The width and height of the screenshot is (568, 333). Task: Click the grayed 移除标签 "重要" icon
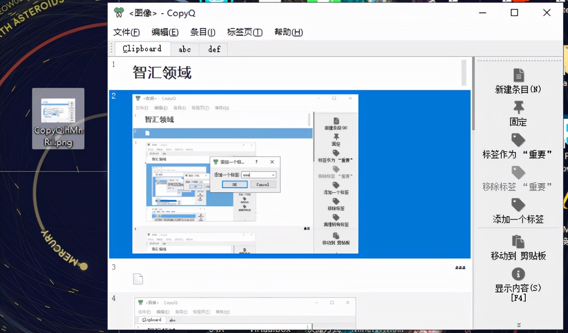[518, 173]
